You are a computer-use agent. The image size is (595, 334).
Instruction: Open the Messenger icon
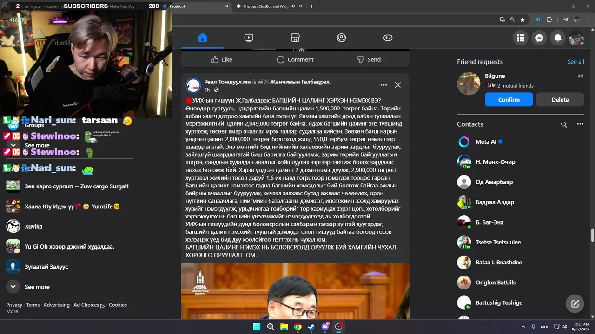(x=539, y=38)
